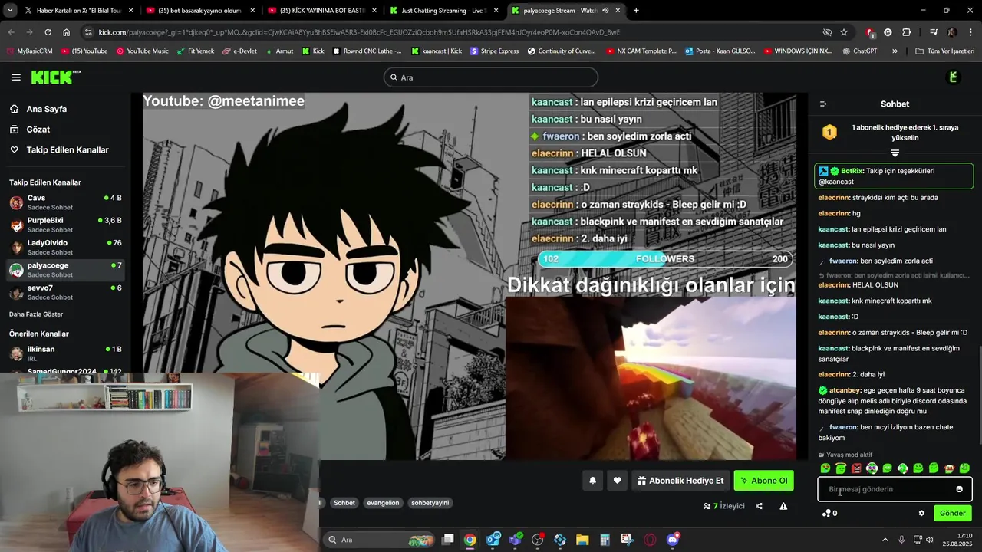
Task: Switch to the Just Chatting Streaming tab
Action: pyautogui.click(x=443, y=11)
